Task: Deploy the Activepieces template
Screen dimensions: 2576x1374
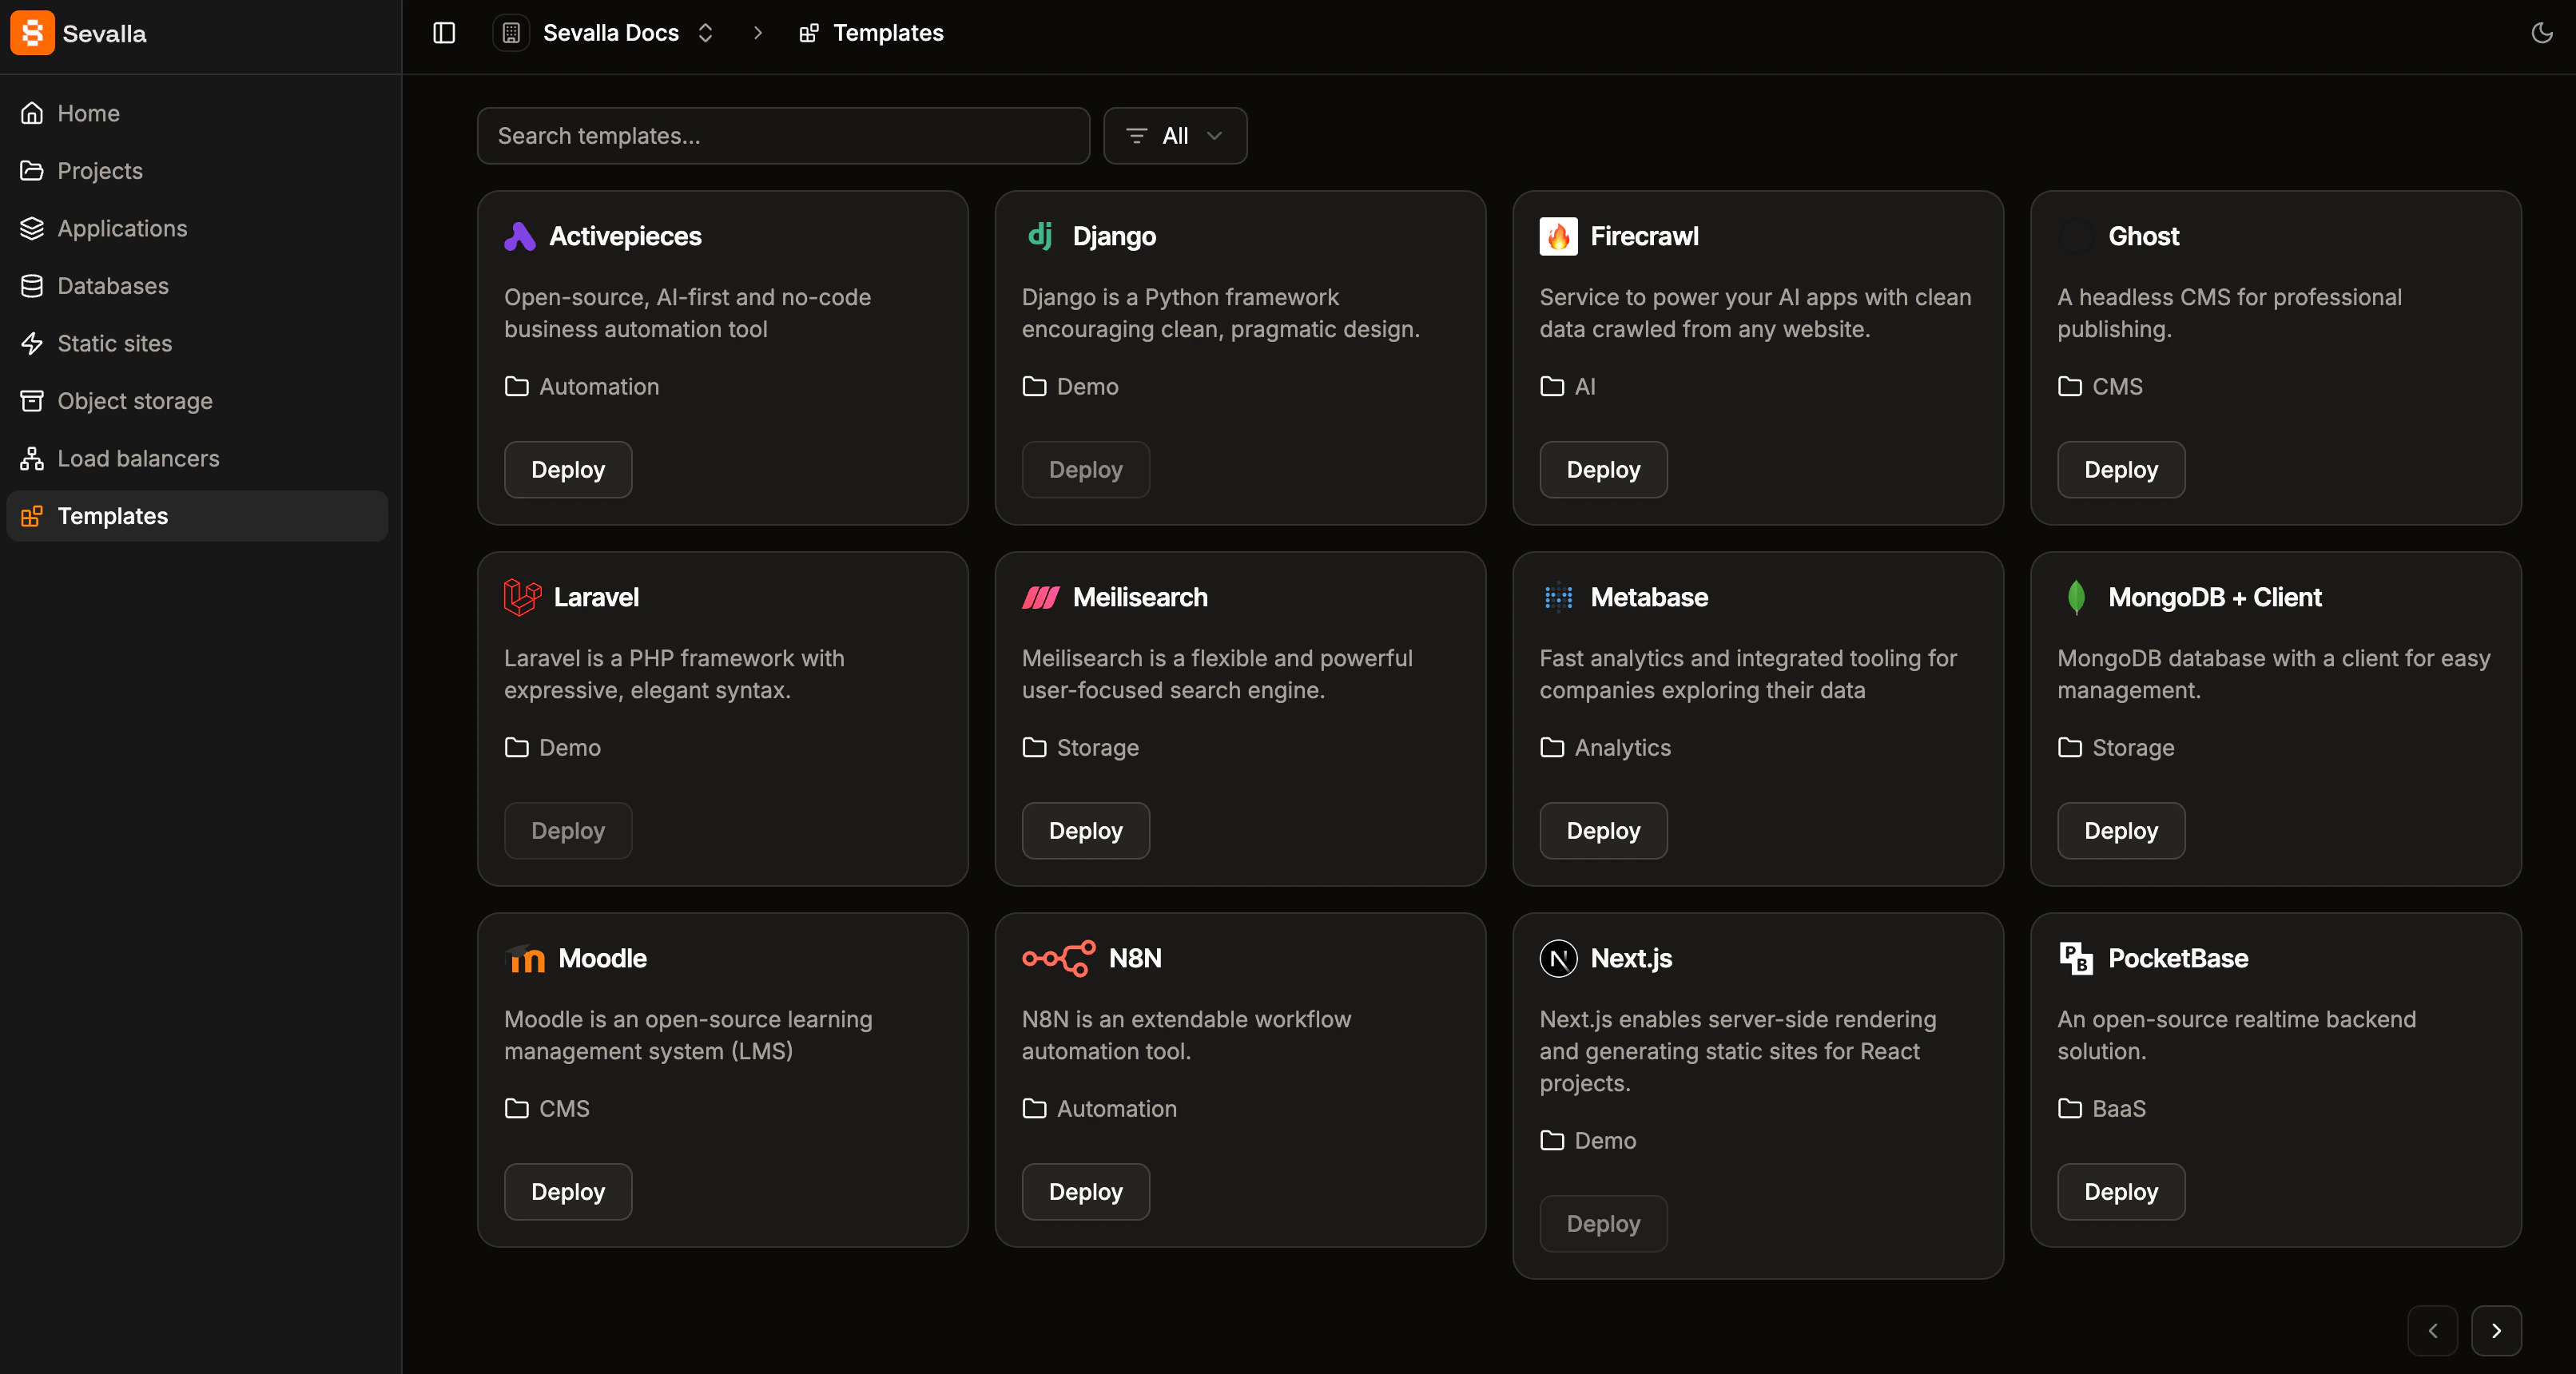Action: tap(568, 470)
